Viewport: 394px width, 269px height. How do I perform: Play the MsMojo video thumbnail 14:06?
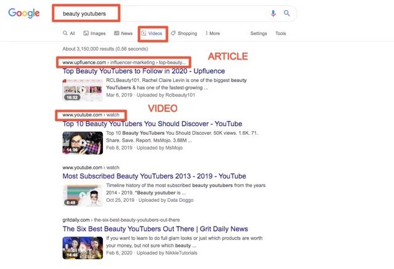tap(82, 143)
